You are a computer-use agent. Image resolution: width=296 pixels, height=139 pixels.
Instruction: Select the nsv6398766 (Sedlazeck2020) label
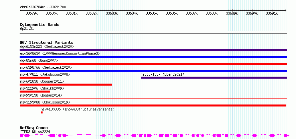(46, 67)
